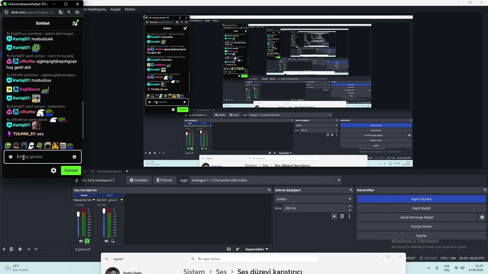Viewport: 488px width, 274px height.
Task: Click the Yayını Durdur button
Action: coord(421,199)
